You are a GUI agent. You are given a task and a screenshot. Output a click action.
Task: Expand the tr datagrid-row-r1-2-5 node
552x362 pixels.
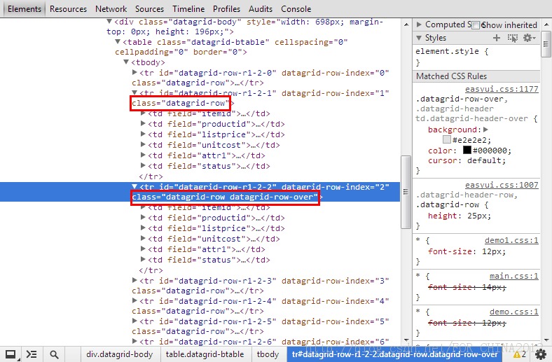click(x=134, y=321)
